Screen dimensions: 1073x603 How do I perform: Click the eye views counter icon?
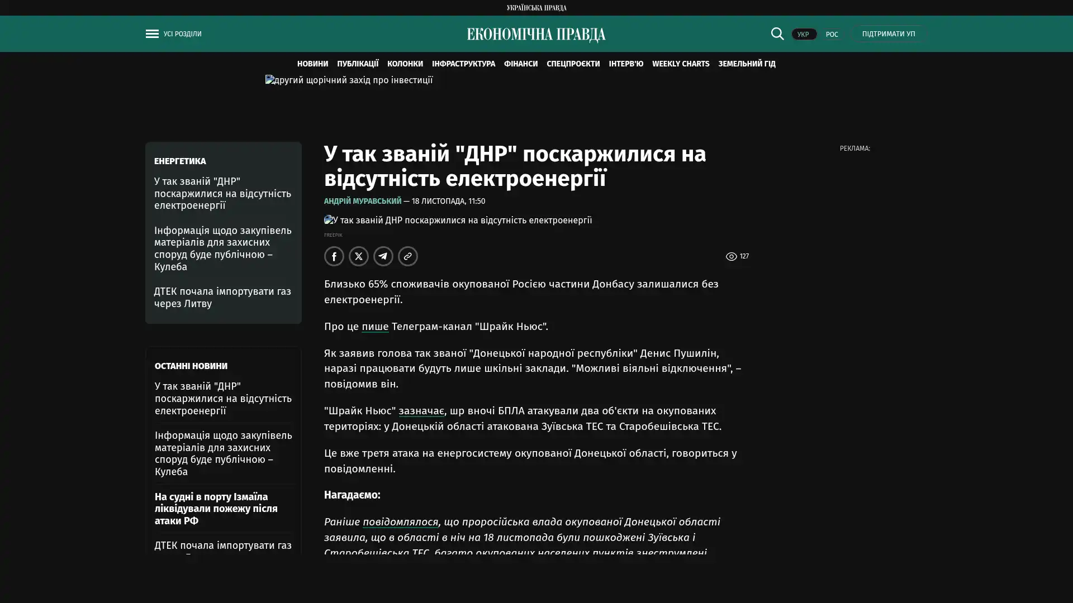[x=731, y=257]
